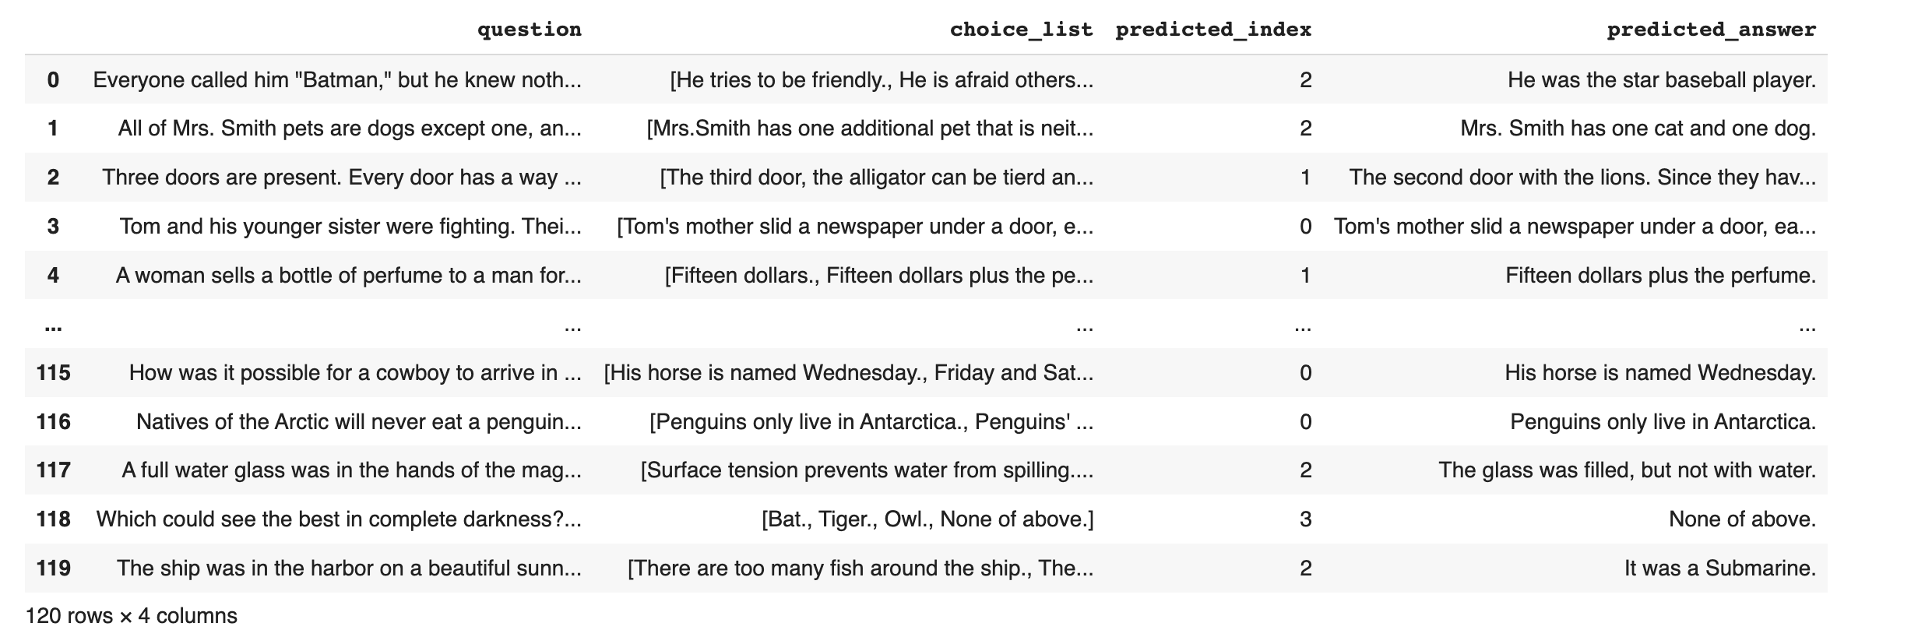This screenshot has height=637, width=1911.
Task: Click "He was the star baseball player." answer
Action: pos(1661,79)
